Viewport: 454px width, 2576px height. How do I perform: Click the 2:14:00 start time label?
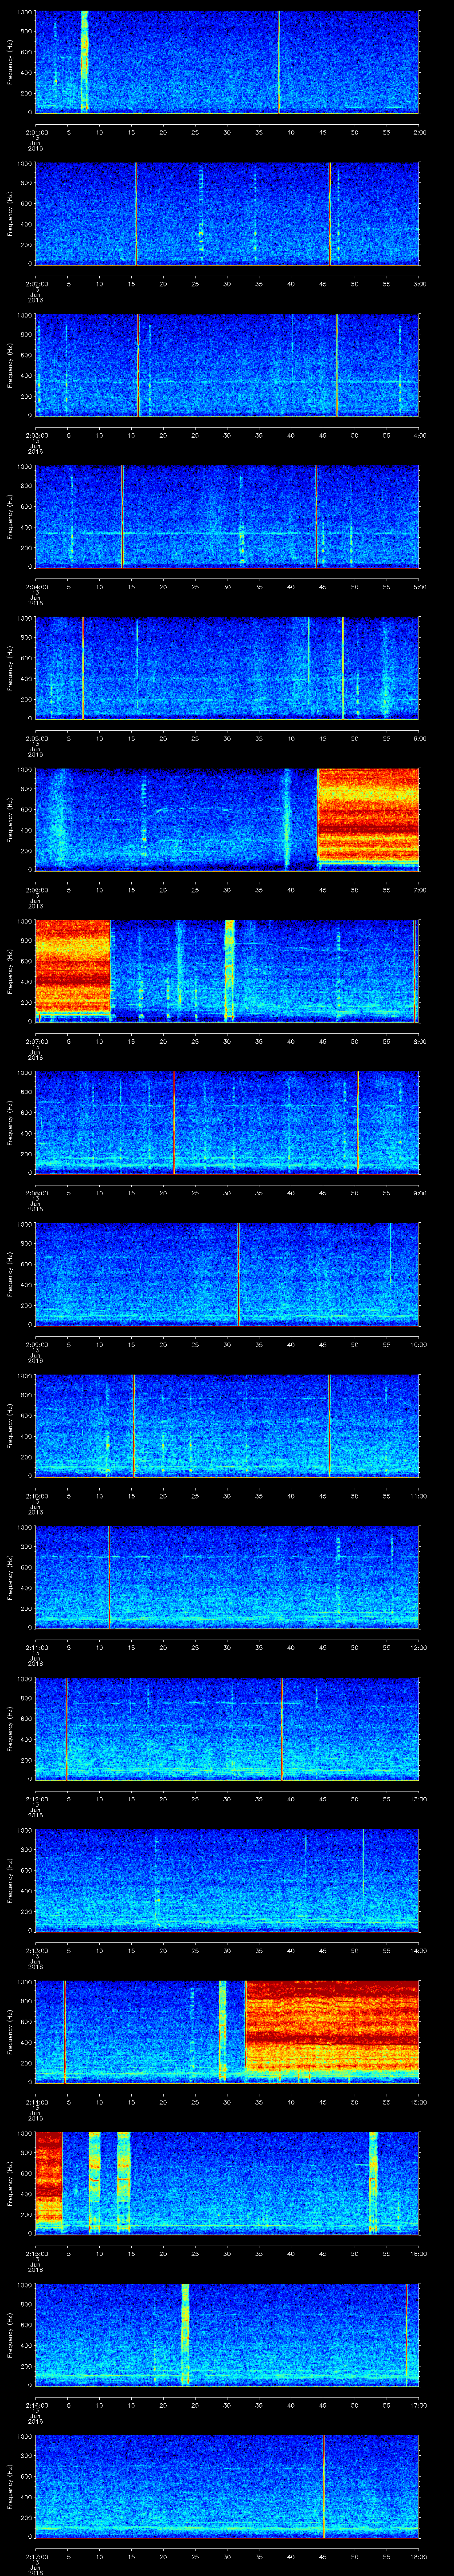click(36, 2101)
